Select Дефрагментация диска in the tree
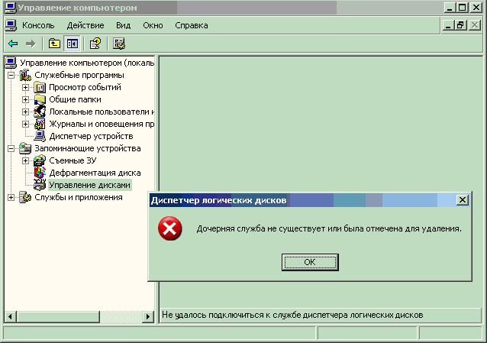 click(95, 173)
